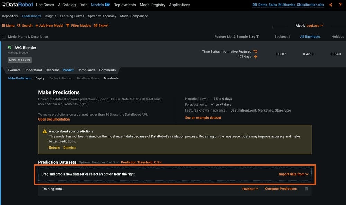Dismiss the predictions note
Viewport: 346px width, 205px height.
[x=69, y=148]
